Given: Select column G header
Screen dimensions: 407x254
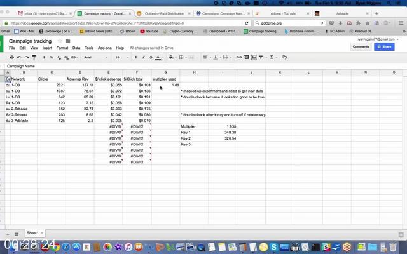Looking at the screenshot, I should [165, 72].
